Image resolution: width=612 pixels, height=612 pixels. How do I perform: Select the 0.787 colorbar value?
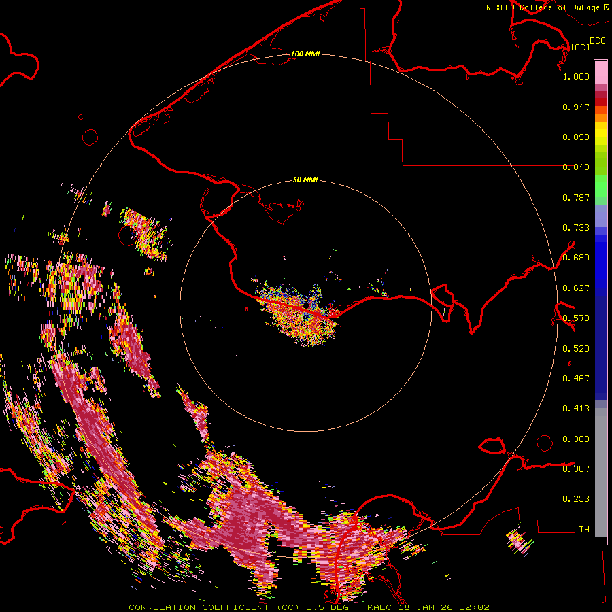point(576,197)
